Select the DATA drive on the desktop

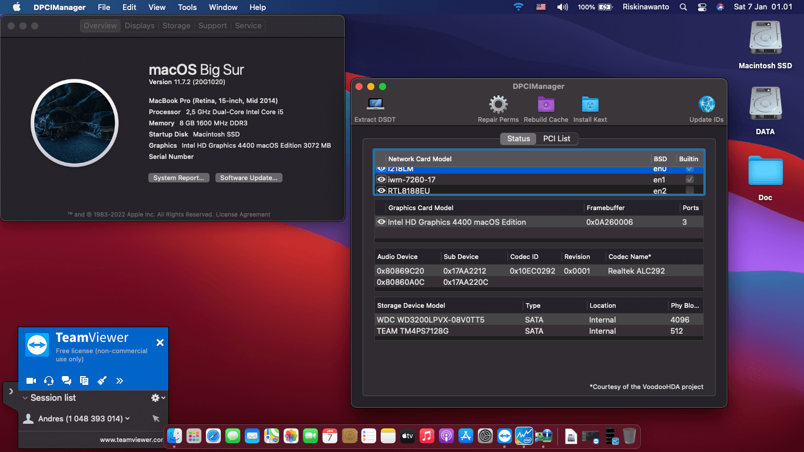pyautogui.click(x=765, y=104)
